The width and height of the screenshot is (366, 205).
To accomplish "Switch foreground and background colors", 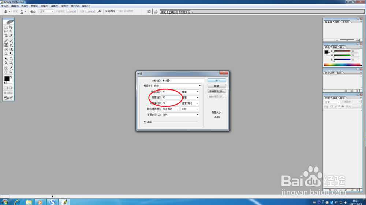I will [x=11, y=77].
